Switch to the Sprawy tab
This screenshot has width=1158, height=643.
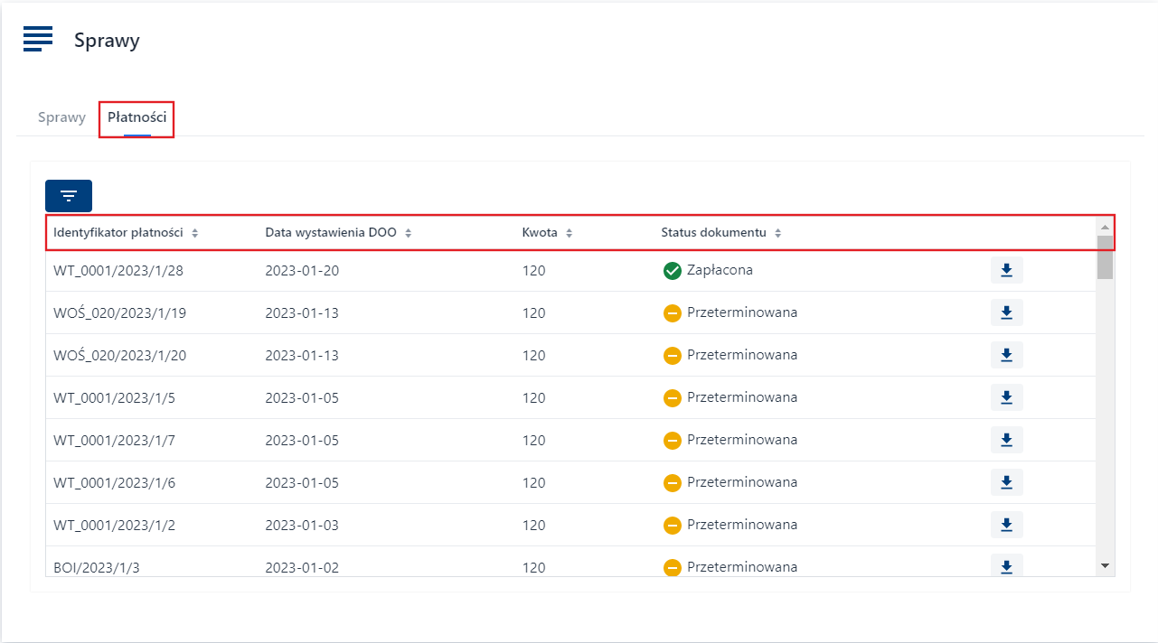pos(61,117)
